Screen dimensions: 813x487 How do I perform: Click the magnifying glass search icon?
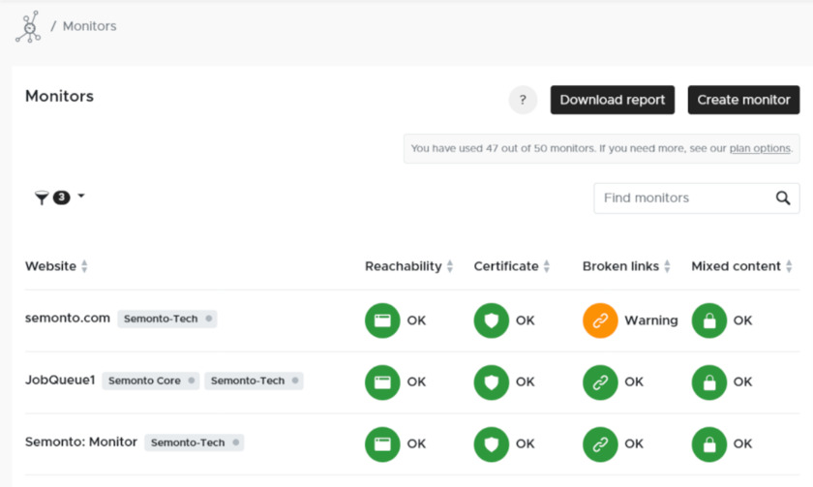[x=782, y=198]
